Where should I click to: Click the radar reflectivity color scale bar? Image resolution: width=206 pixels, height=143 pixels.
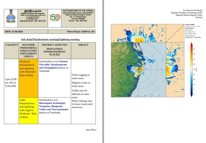[x=194, y=72]
